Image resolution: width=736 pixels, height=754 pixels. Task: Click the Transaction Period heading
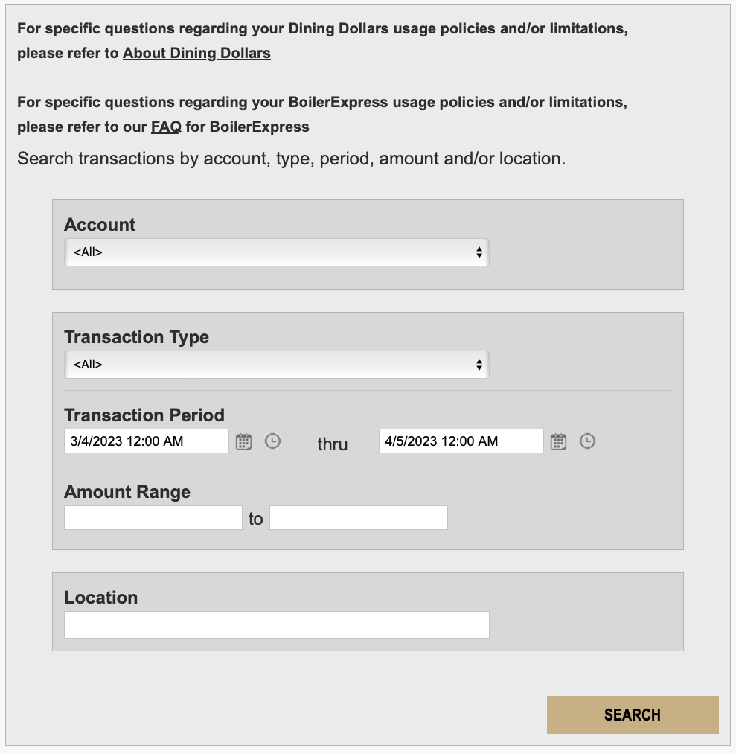(144, 415)
